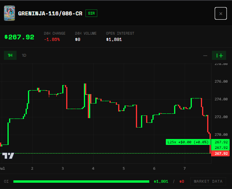This screenshot has width=232, height=189.
Task: Click the 272.00 price axis label
Action: pos(221,117)
